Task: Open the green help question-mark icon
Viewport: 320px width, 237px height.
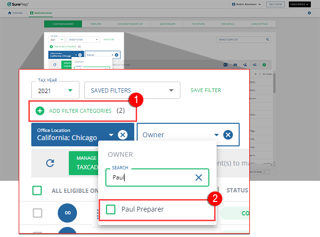Action: tap(264, 65)
